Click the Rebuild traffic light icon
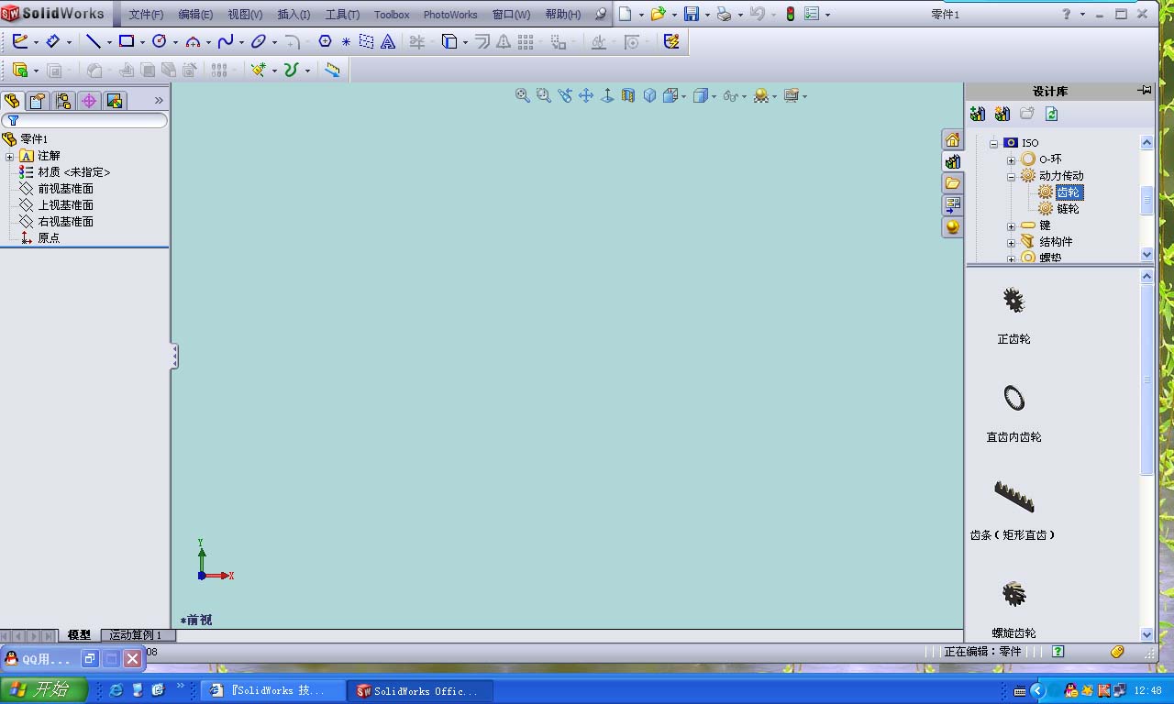Image resolution: width=1174 pixels, height=704 pixels. pos(790,14)
